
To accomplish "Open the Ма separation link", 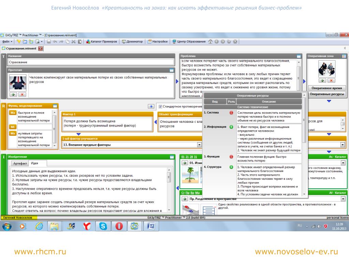I will coord(197,193).
